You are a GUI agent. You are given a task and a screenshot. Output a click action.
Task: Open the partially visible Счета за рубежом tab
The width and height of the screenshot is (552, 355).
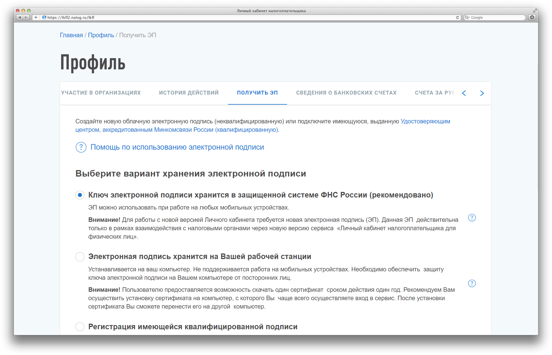point(435,93)
